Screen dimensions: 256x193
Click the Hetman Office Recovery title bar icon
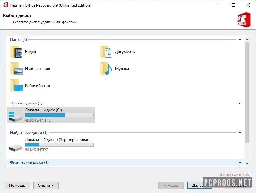(x=6, y=5)
